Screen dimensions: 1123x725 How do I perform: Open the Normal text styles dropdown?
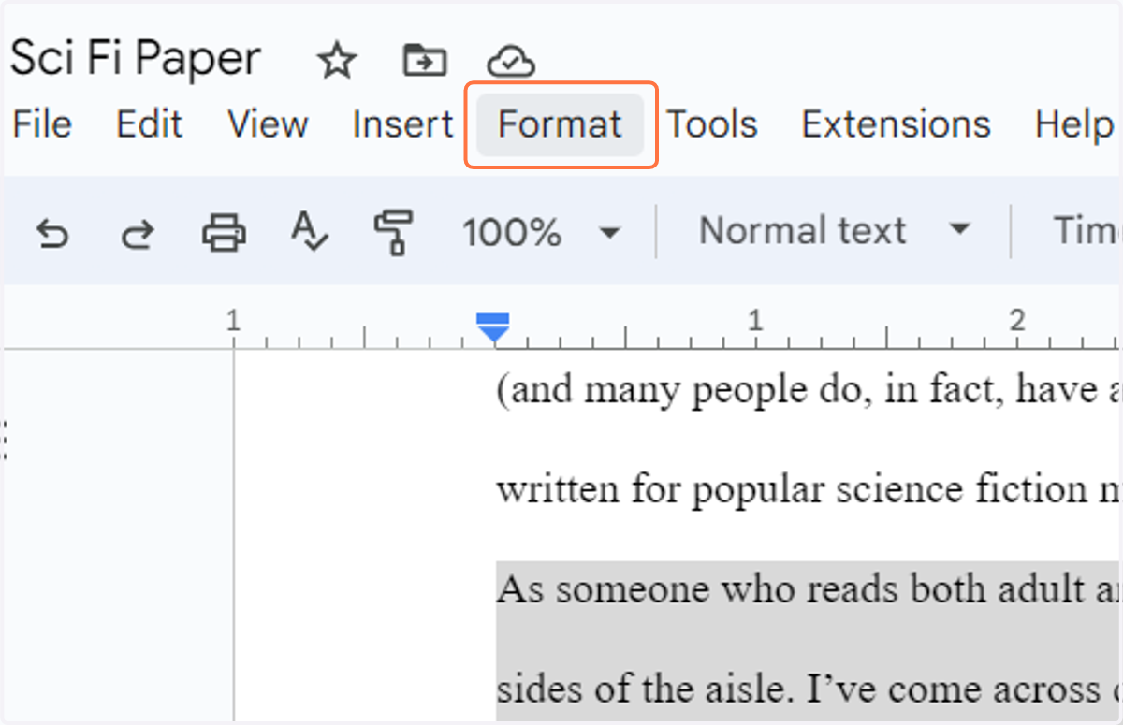834,230
